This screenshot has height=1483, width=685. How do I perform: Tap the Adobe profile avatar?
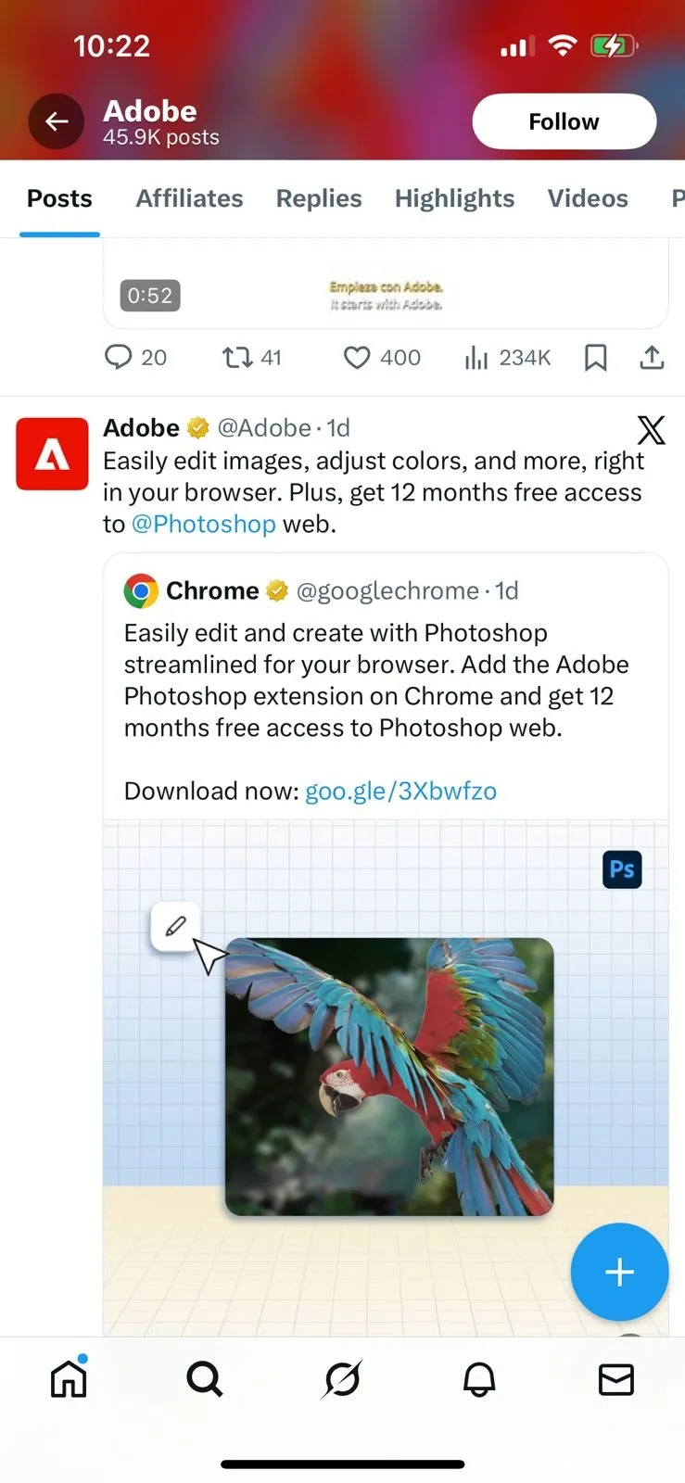point(52,453)
